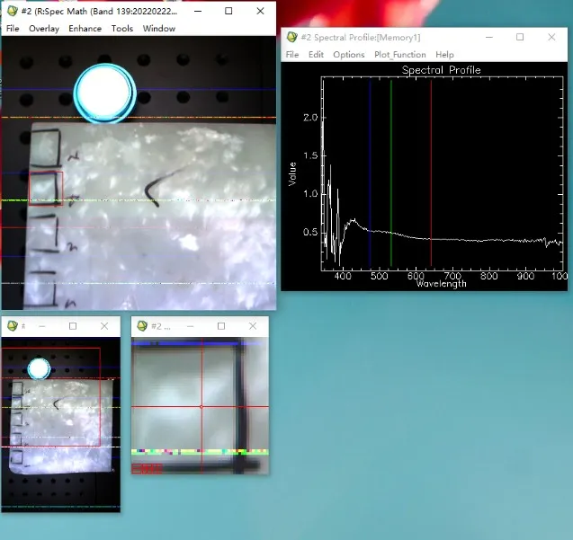Open the File menu in the image window
Image resolution: width=573 pixels, height=540 pixels.
(x=13, y=29)
